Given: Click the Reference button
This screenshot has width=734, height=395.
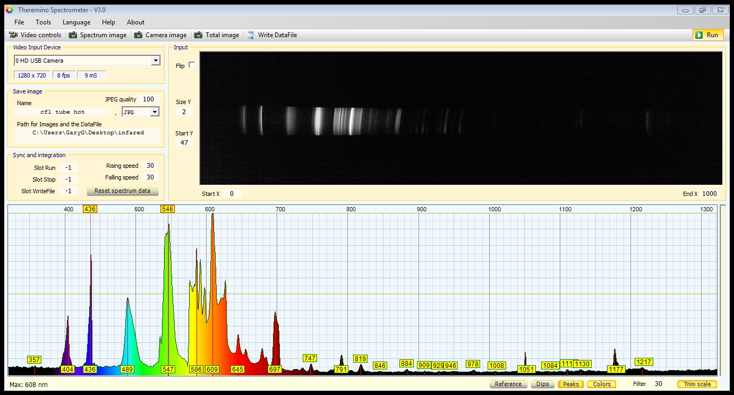Looking at the screenshot, I should (508, 384).
